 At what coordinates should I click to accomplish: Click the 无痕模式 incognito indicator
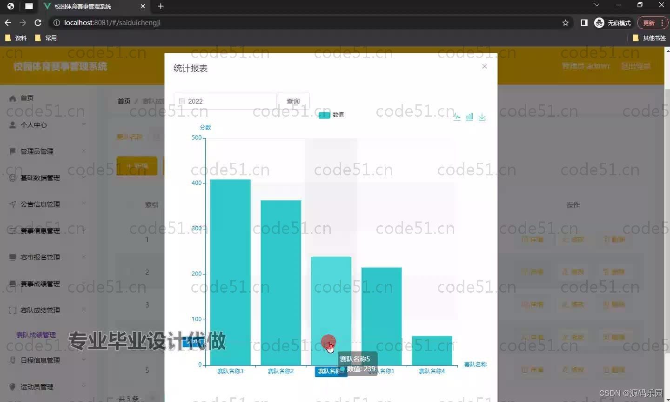[613, 22]
